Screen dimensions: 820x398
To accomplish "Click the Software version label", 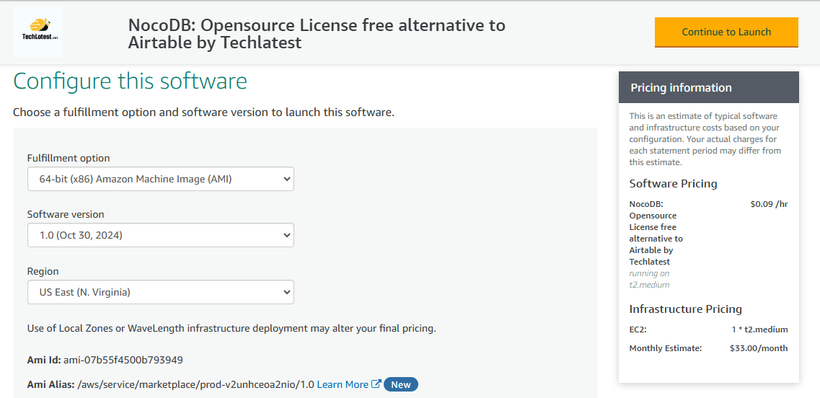I will pos(66,214).
